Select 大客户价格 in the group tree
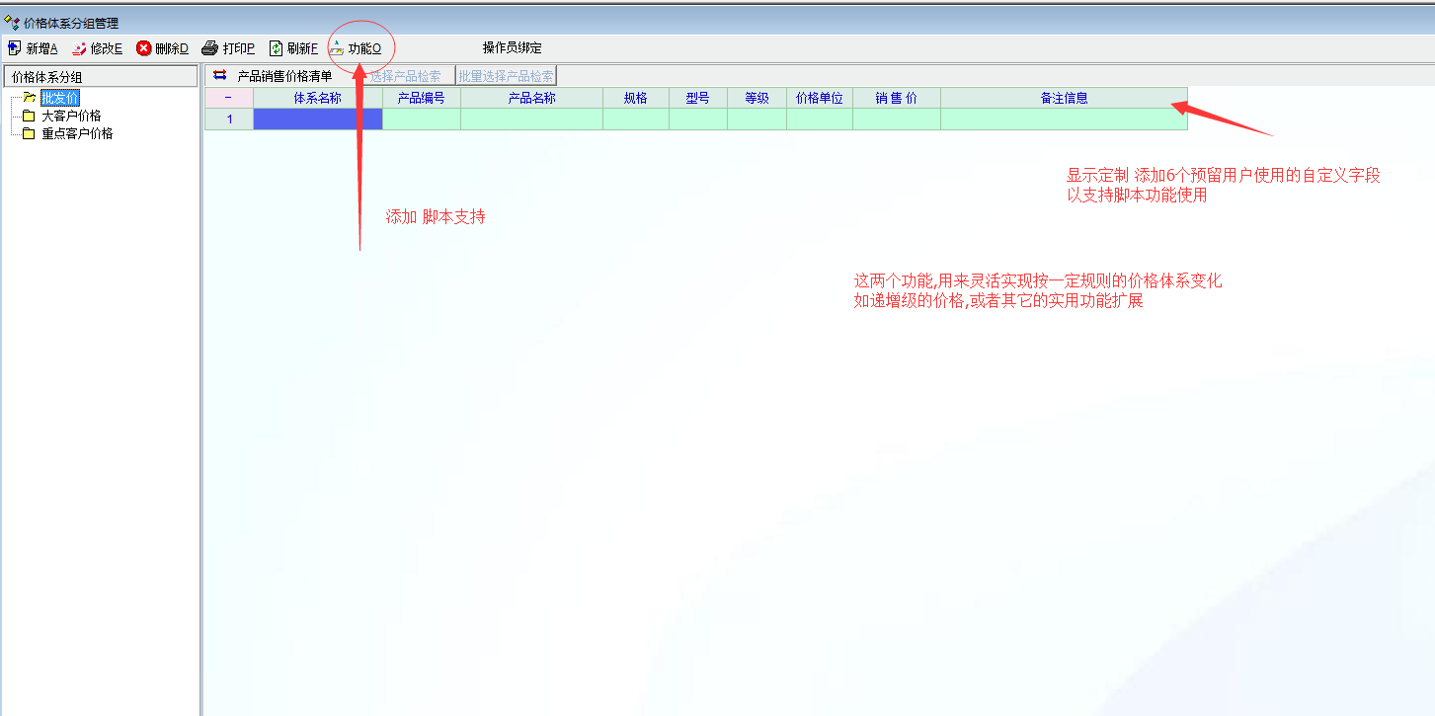 [70, 116]
